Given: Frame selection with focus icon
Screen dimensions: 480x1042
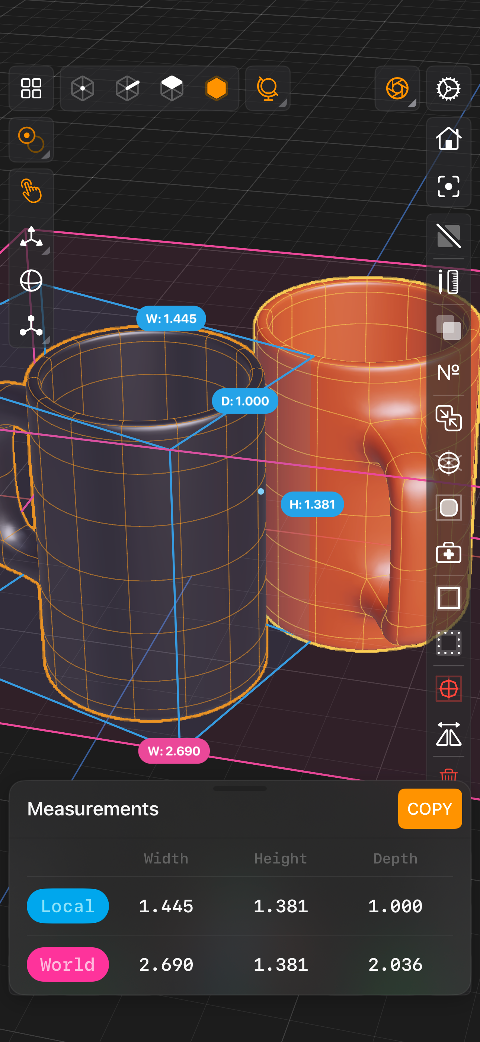Looking at the screenshot, I should pyautogui.click(x=448, y=186).
